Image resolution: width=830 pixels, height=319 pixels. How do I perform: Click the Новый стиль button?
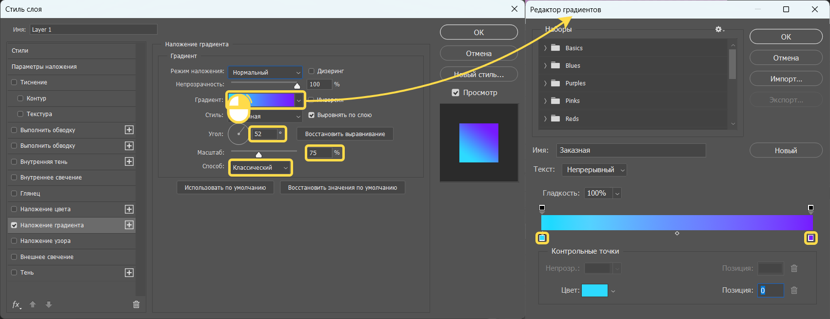pos(478,75)
